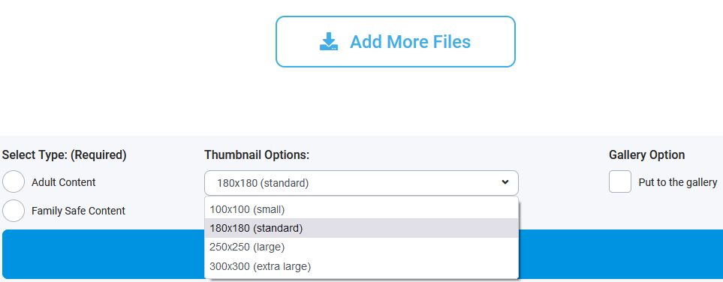Click the blue bar below Family Safe Content
Screen dimensions: 723x282
(x=104, y=254)
